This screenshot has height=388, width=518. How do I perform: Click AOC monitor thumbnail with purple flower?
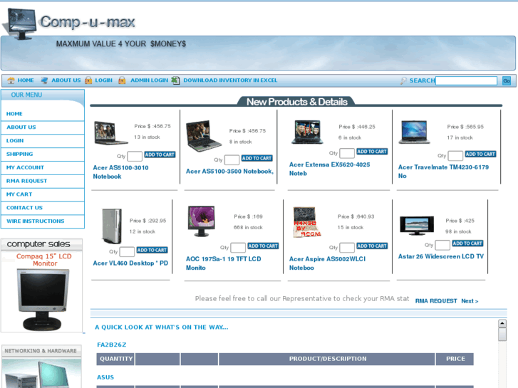click(201, 221)
